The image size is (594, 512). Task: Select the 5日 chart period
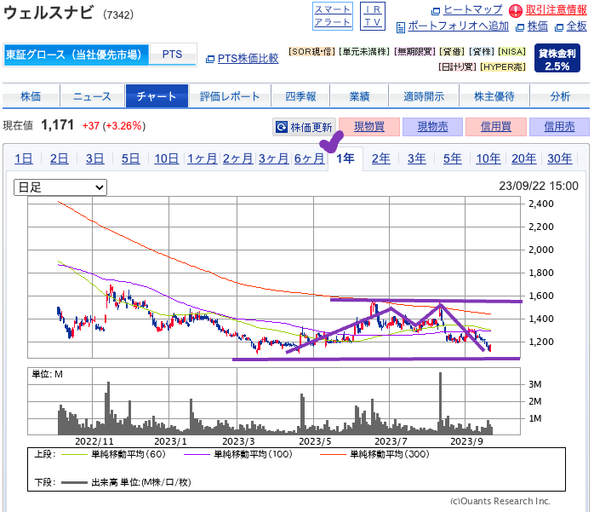point(131,158)
